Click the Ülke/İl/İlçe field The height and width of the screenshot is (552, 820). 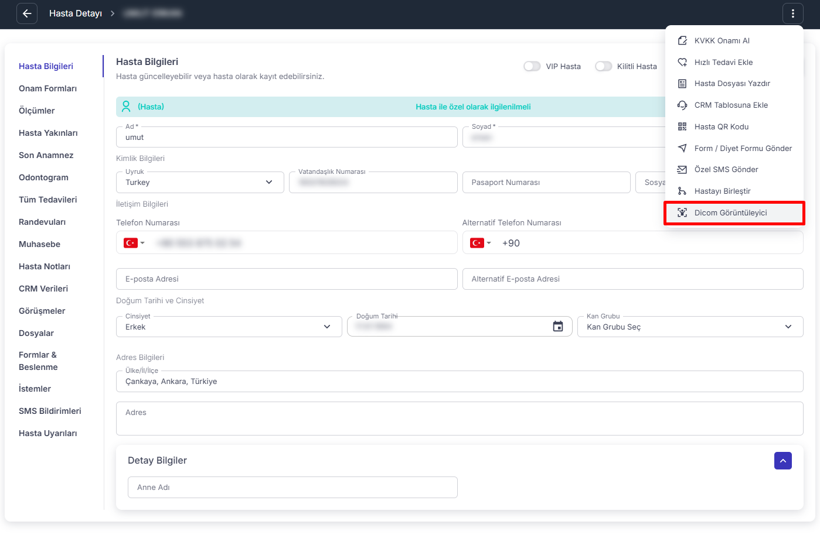click(x=460, y=382)
